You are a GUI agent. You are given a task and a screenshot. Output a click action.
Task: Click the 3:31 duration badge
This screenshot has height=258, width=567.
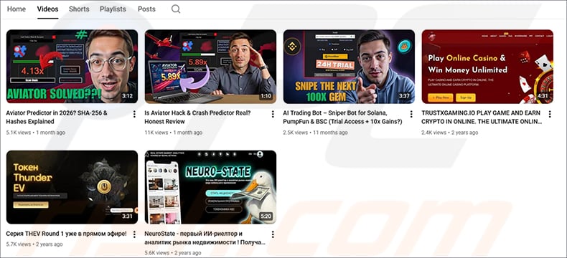(127, 216)
